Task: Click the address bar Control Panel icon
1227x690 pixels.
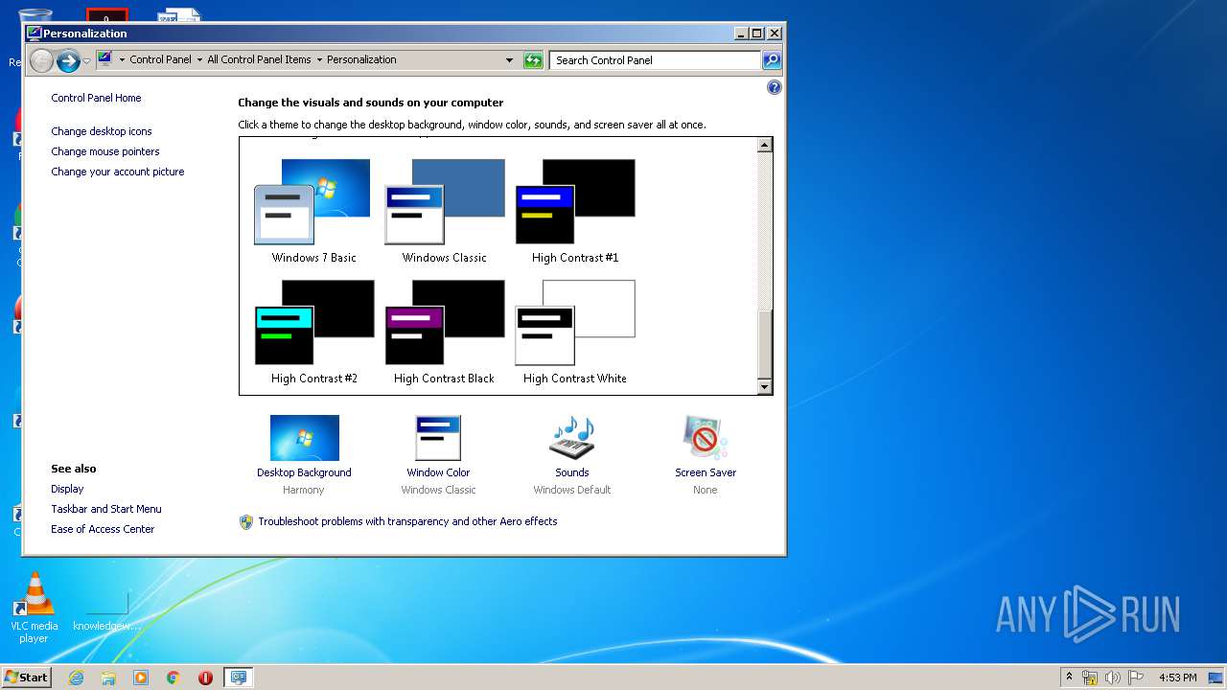Action: [x=105, y=59]
